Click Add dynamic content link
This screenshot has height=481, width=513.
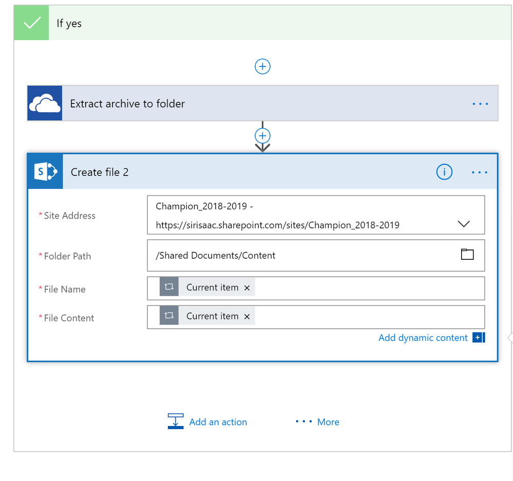pos(423,338)
